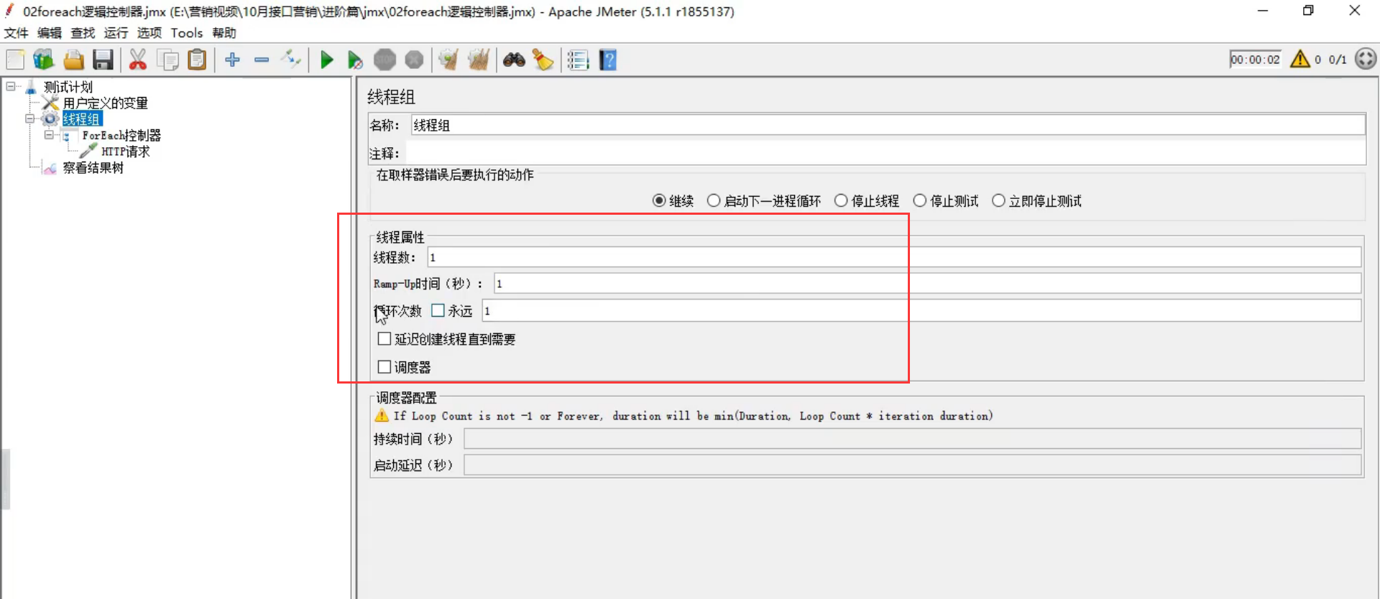Open the 编辑 menu
This screenshot has height=599, width=1380.
(x=50, y=33)
